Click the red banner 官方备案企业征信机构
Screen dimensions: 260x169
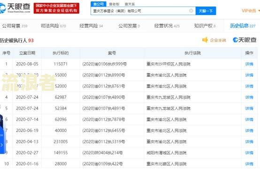(56, 8)
